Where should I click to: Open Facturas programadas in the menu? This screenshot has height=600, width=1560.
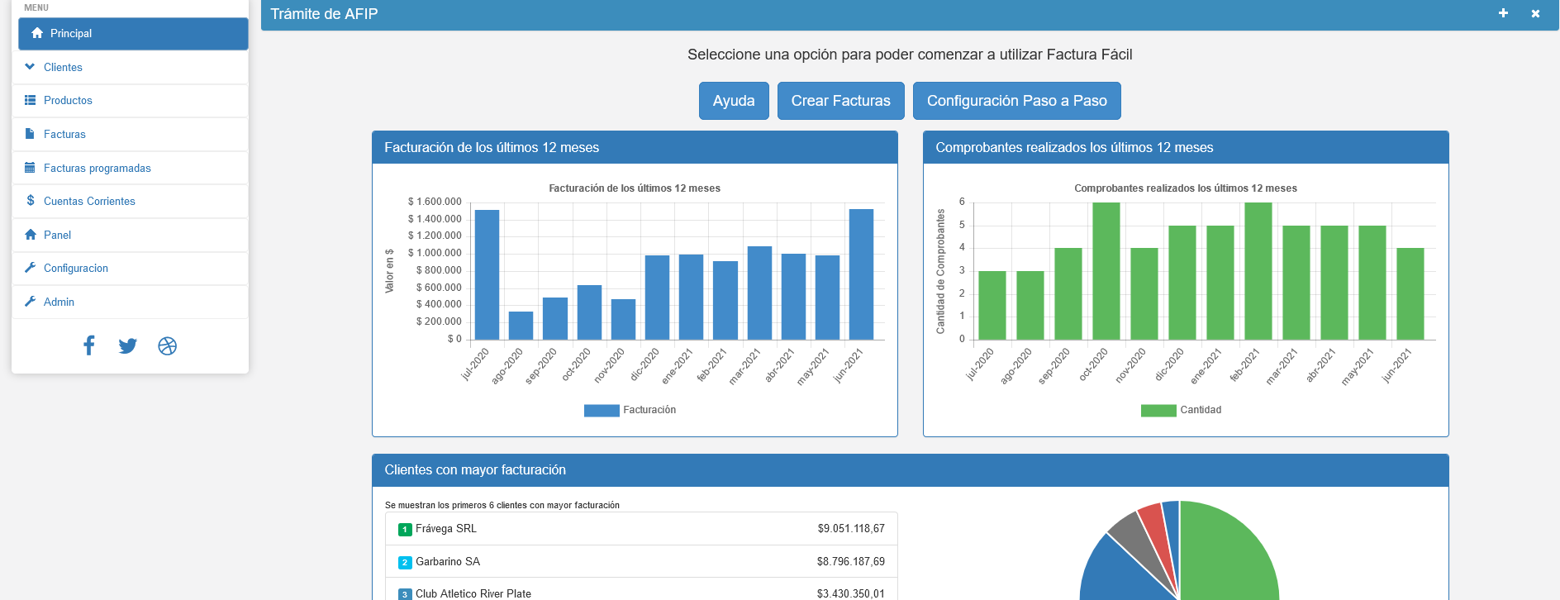click(x=130, y=168)
